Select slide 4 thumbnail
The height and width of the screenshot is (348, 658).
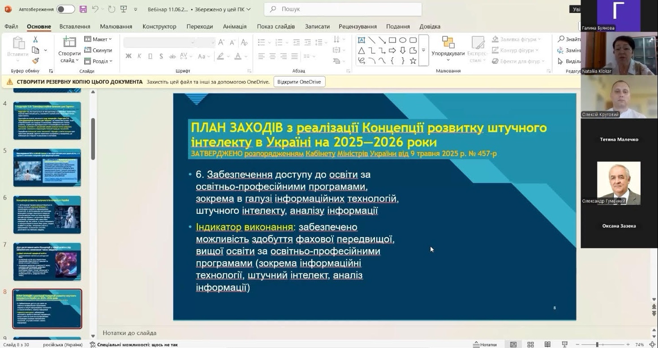pyautogui.click(x=47, y=120)
